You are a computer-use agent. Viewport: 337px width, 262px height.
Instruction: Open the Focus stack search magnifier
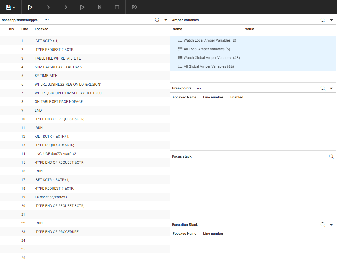click(331, 156)
